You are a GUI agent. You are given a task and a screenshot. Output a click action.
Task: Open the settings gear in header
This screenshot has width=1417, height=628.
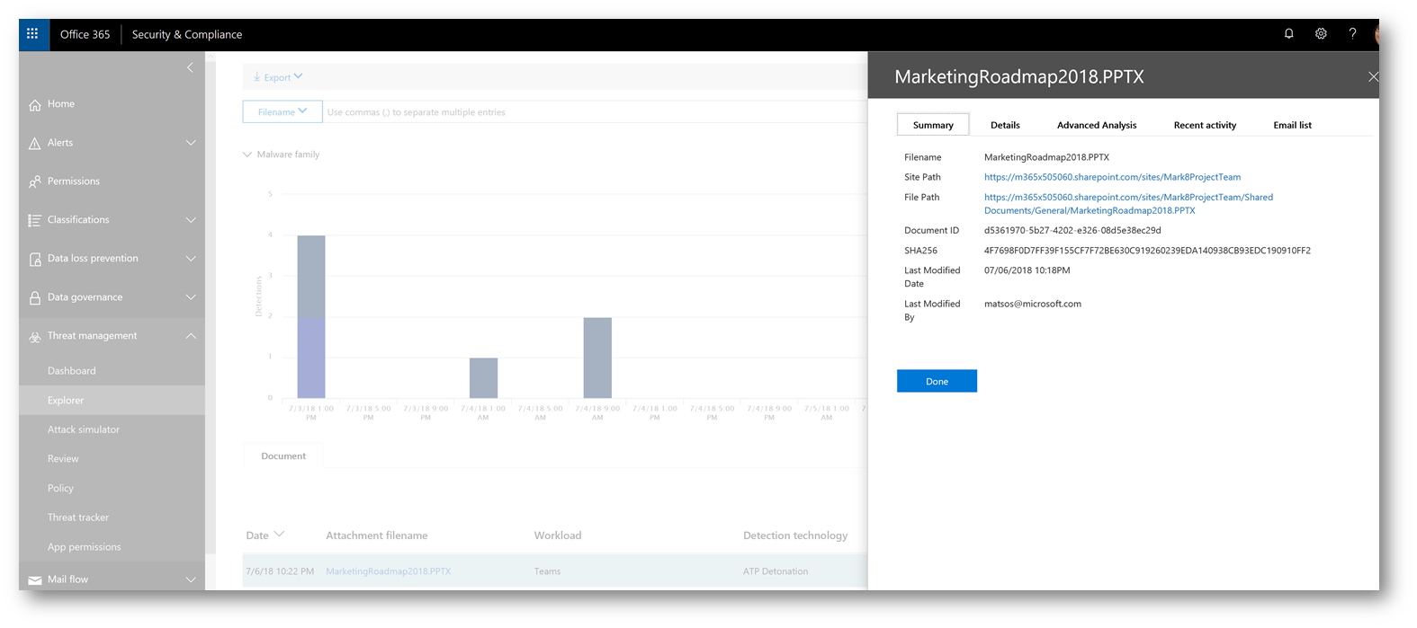pos(1321,34)
